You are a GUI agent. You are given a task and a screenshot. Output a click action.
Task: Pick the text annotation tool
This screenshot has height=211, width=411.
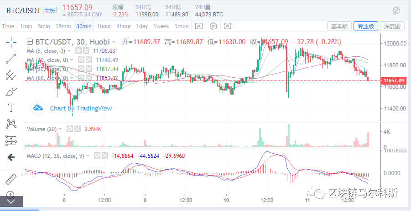click(10, 108)
